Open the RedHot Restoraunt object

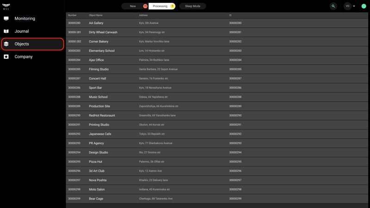click(x=217, y=115)
